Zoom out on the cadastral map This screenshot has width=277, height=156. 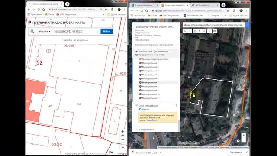point(122,140)
